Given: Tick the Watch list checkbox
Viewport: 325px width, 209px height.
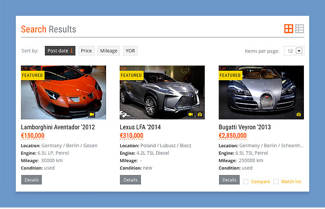Looking at the screenshot, I should coord(276,182).
